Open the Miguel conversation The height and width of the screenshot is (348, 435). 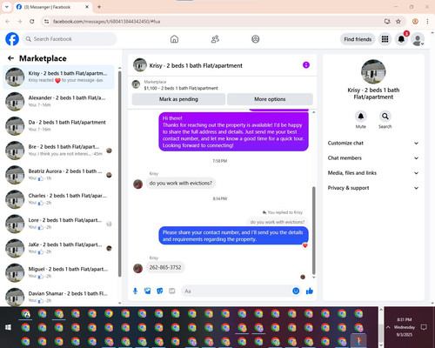(x=59, y=272)
